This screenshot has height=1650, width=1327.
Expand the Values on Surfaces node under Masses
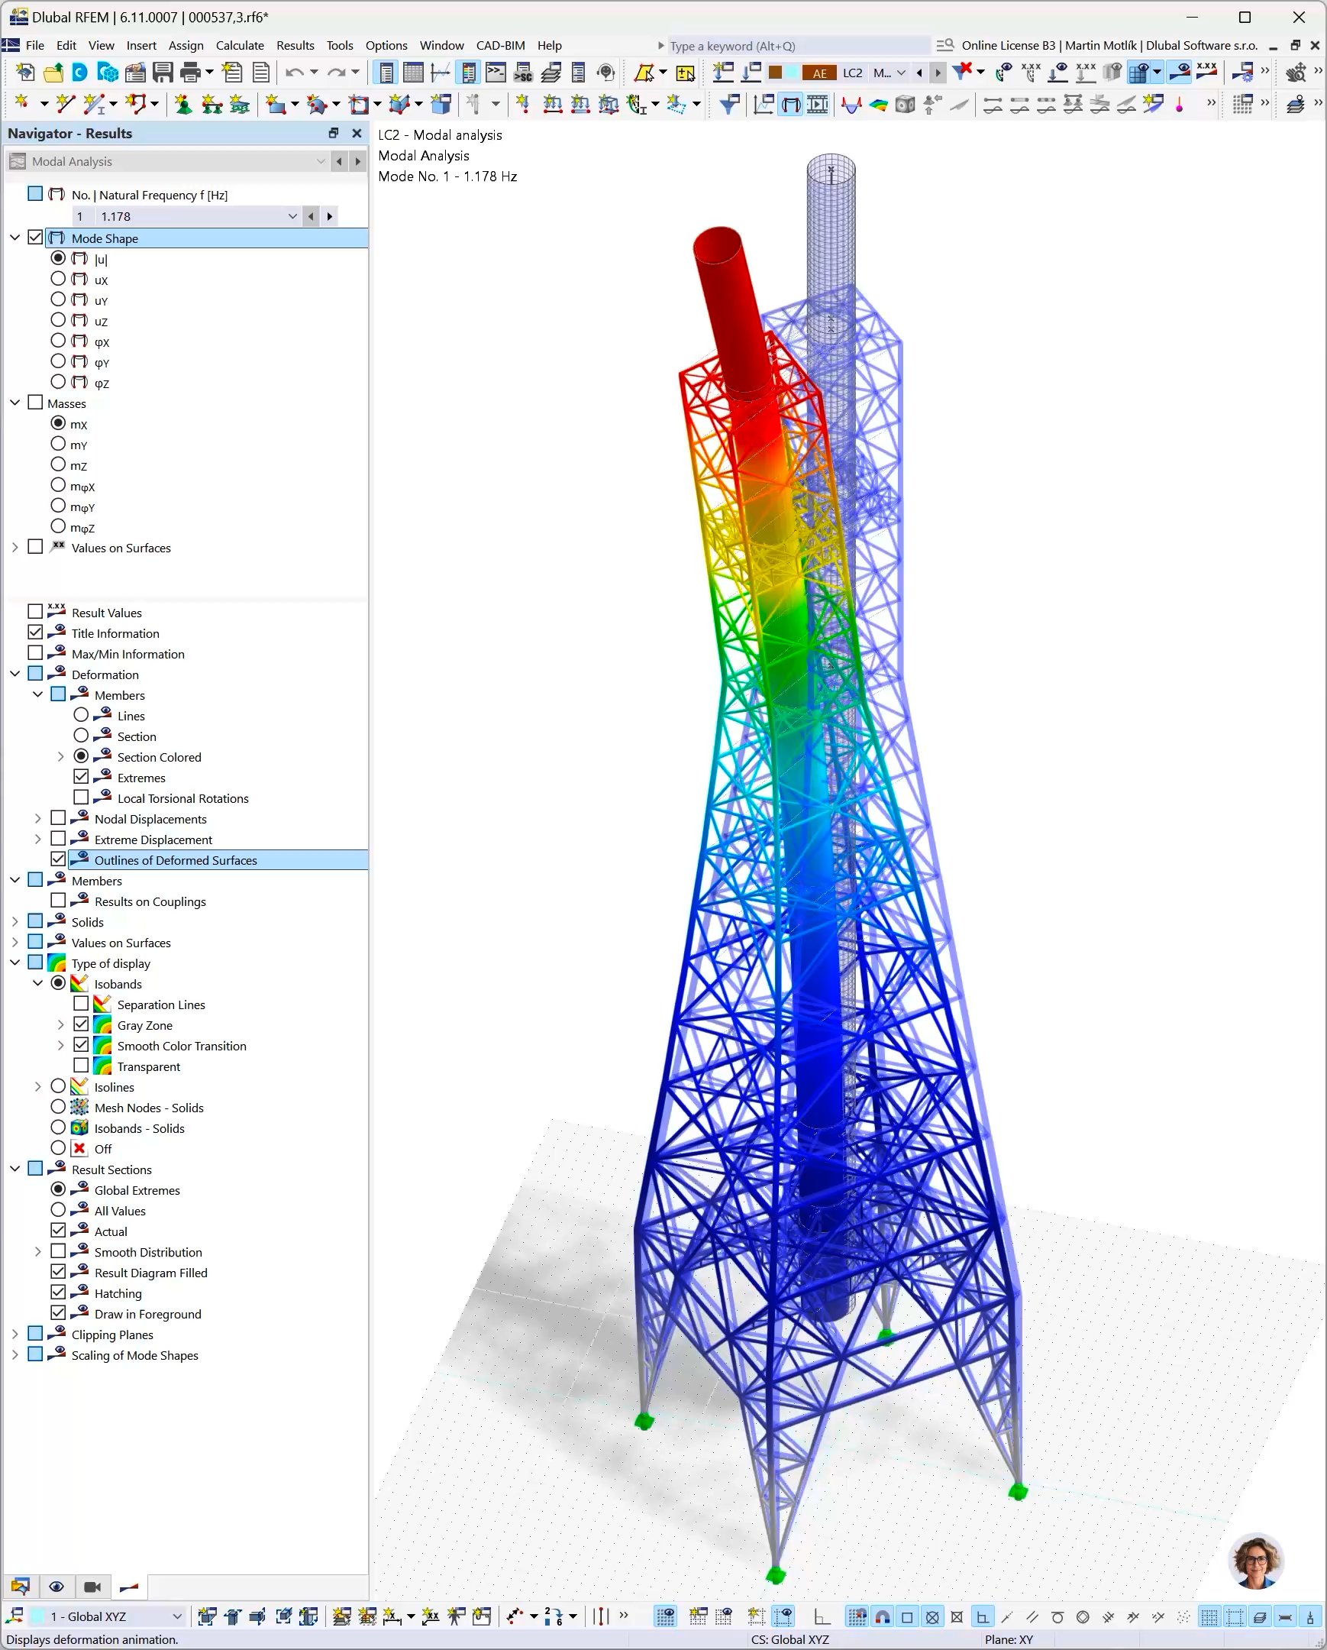point(15,547)
